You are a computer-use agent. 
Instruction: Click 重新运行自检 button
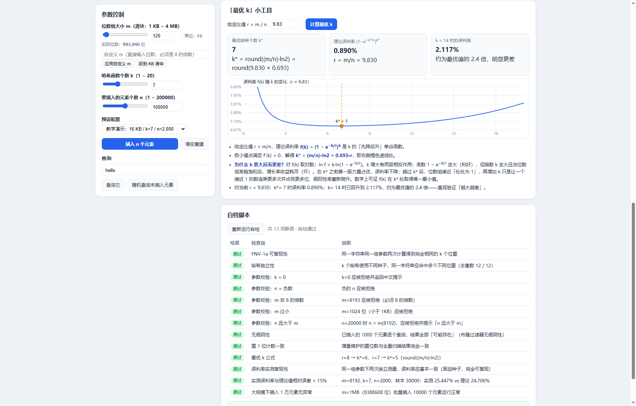click(246, 229)
